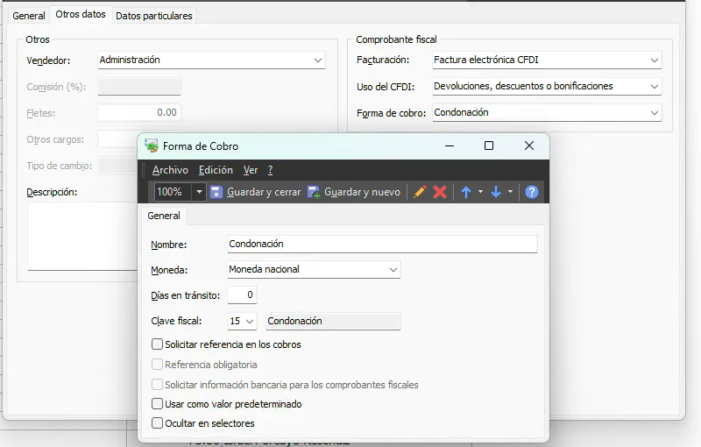Open the zoom percentage dropdown
The height and width of the screenshot is (447, 701).
coord(199,192)
